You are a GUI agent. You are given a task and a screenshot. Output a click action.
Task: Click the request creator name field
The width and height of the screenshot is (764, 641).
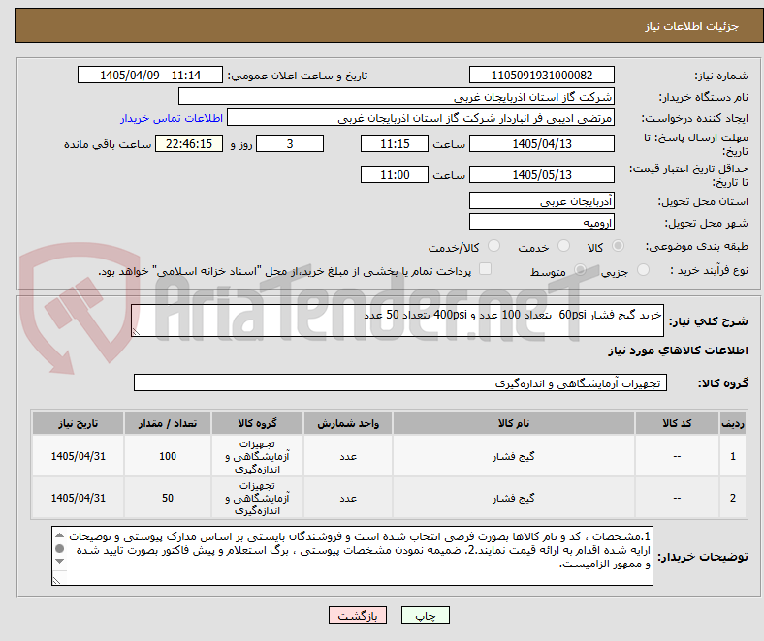point(421,118)
